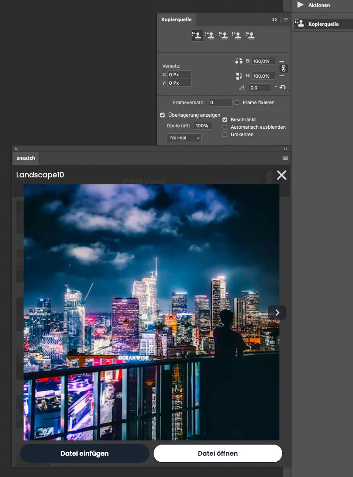The image size is (353, 477).
Task: Click the Versatz label
Action: [171, 66]
